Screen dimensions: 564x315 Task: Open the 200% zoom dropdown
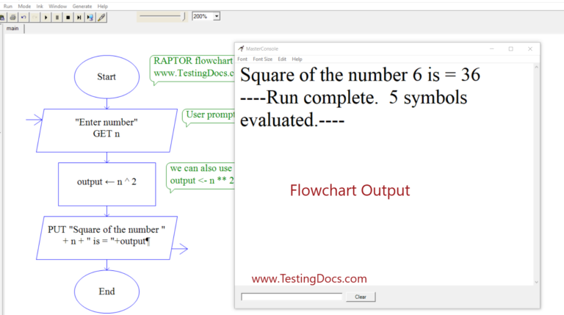point(217,16)
